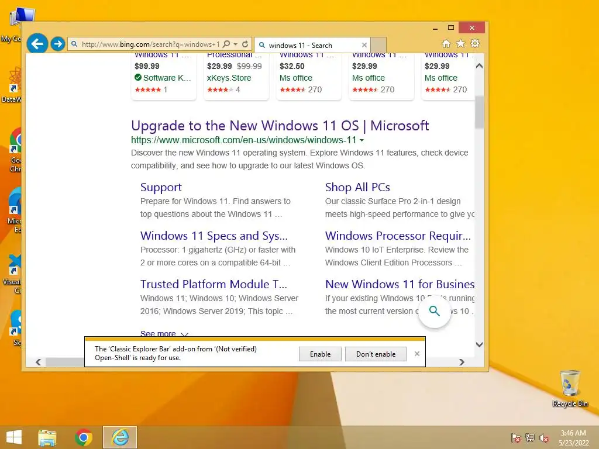The width and height of the screenshot is (599, 449).
Task: Open 'Upgrade to the New Windows 11 OS' result
Action: [x=280, y=126]
